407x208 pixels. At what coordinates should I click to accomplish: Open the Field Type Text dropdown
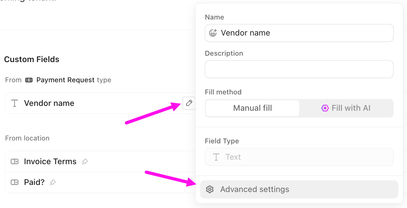pos(299,157)
